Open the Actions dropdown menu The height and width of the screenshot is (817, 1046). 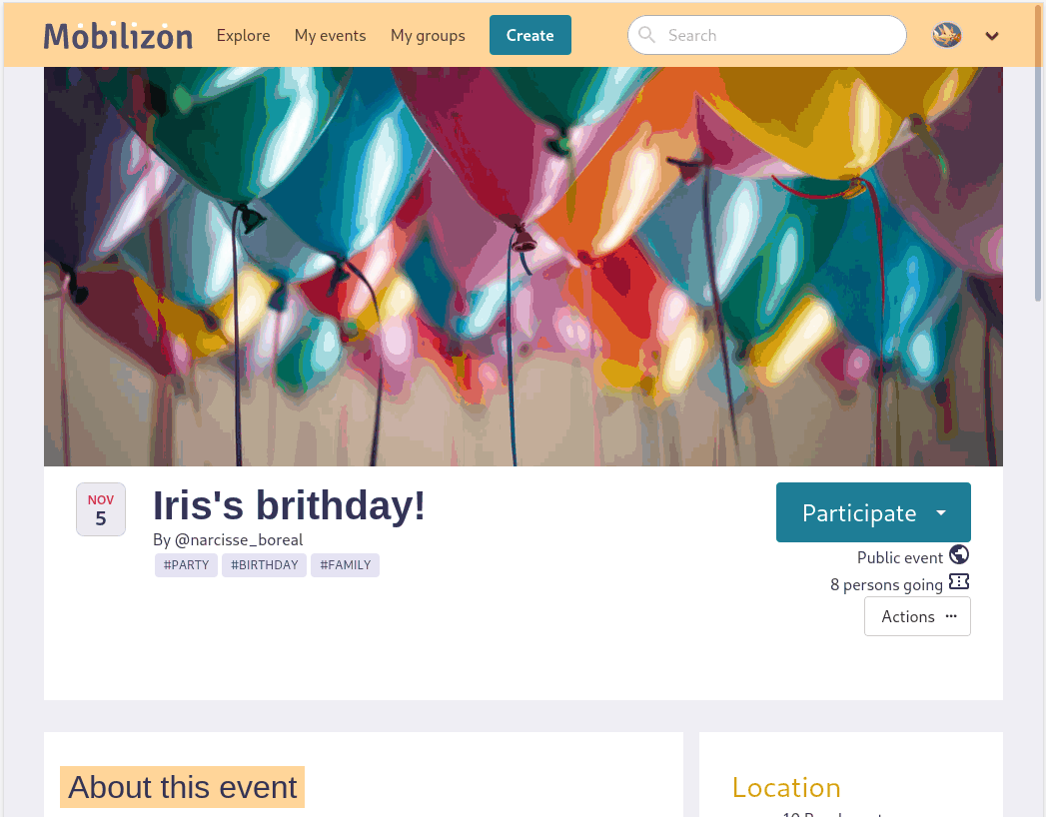pos(916,616)
